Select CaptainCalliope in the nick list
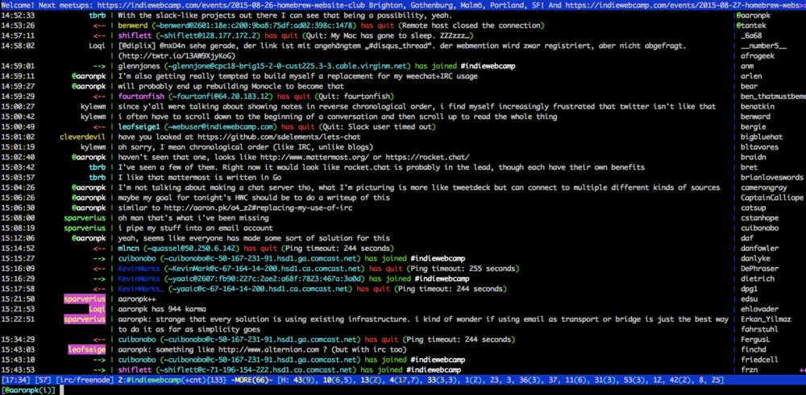 772,197
